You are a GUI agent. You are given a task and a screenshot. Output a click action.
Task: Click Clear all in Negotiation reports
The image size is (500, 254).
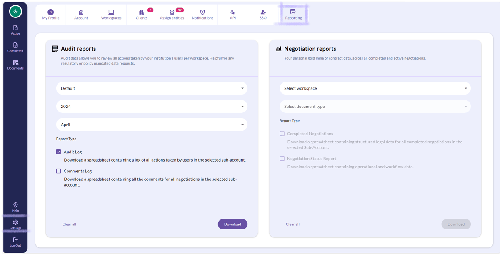(x=292, y=224)
